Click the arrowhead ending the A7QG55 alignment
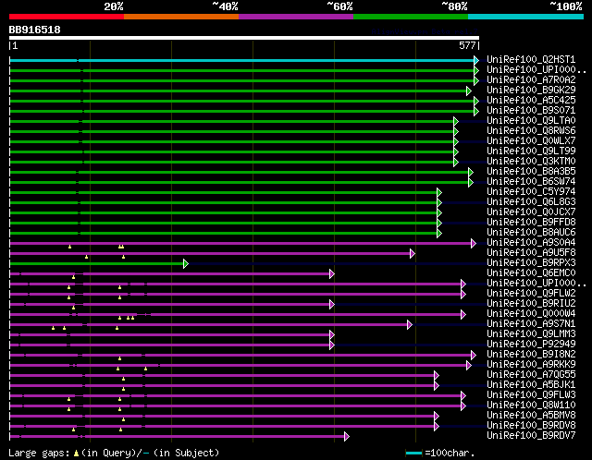The height and width of the screenshot is (460, 592). [437, 376]
